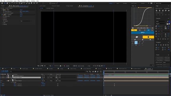The height and width of the screenshot is (96, 171).
Task: Center-align text in Paragraph panel
Action: 159,45
